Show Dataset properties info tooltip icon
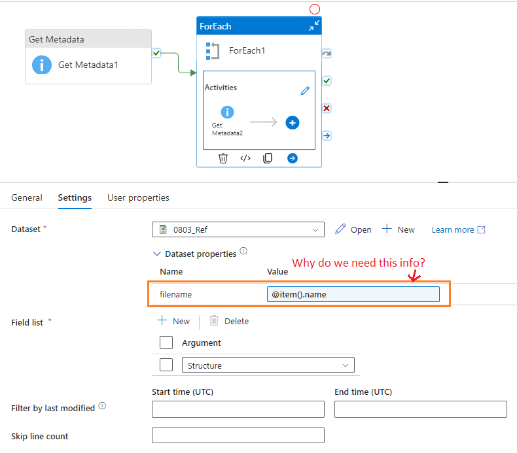517x453 pixels. [243, 251]
